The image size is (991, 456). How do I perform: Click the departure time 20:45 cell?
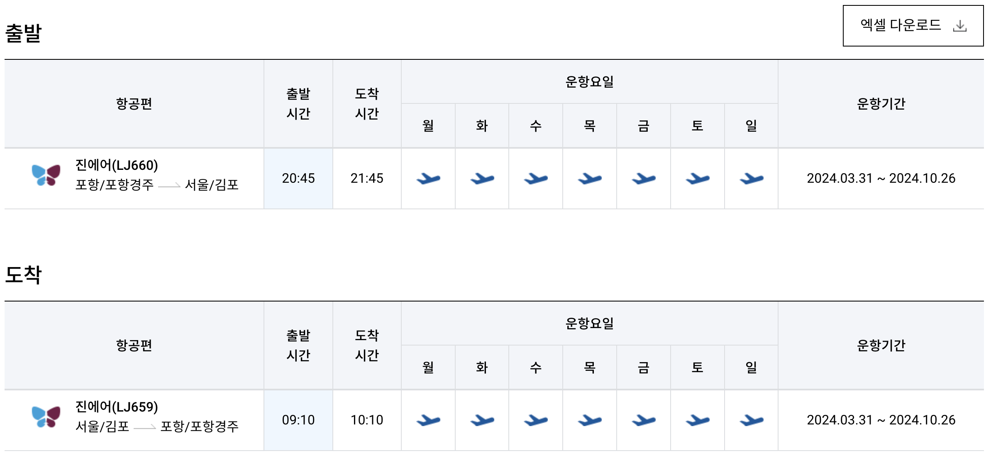pyautogui.click(x=298, y=179)
